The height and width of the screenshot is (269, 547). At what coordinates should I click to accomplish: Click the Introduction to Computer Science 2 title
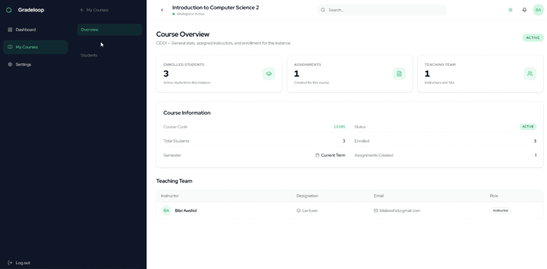[x=215, y=7]
